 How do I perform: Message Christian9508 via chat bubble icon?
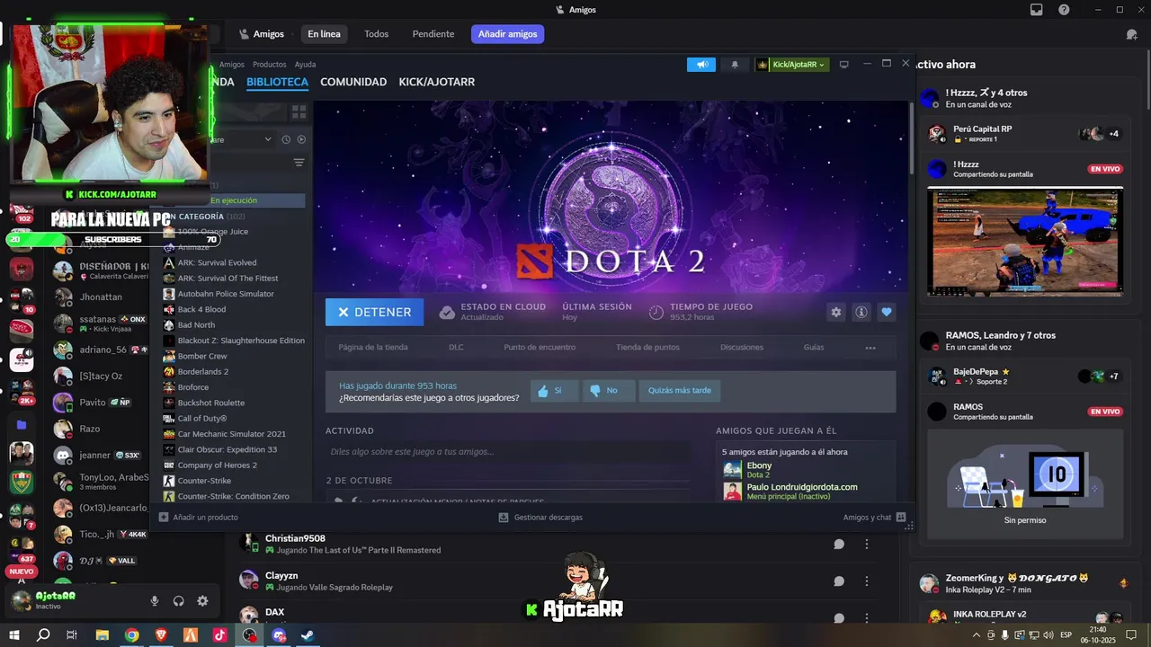tap(839, 544)
